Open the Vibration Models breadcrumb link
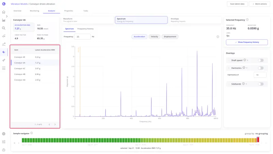Image resolution: width=273 pixels, height=154 pixels. coord(19,4)
